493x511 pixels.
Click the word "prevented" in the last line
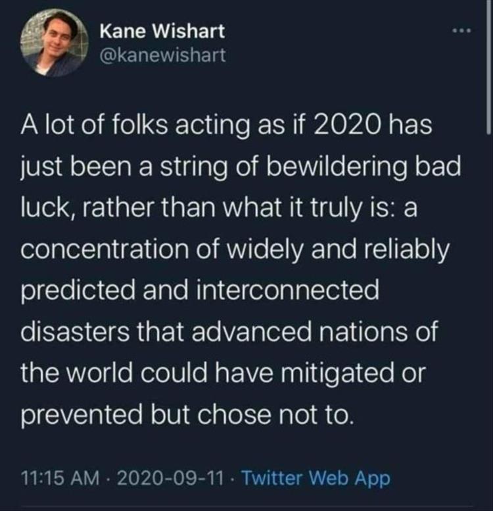click(82, 415)
